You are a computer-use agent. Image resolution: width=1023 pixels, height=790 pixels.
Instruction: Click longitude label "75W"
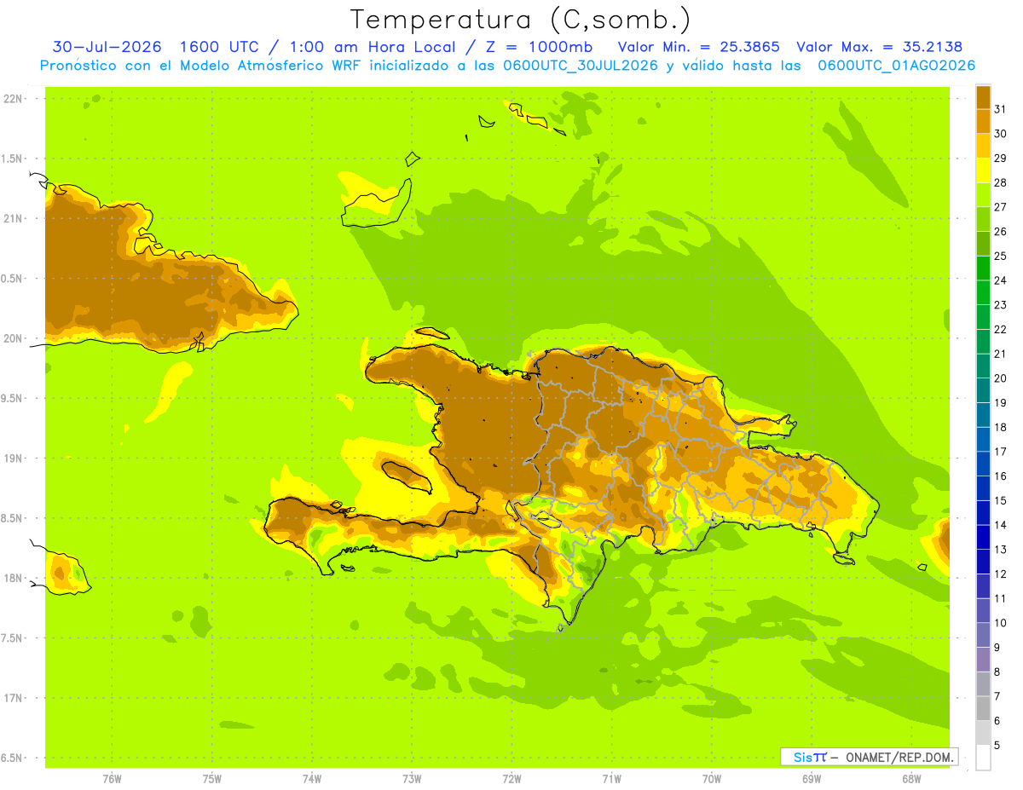point(212,779)
